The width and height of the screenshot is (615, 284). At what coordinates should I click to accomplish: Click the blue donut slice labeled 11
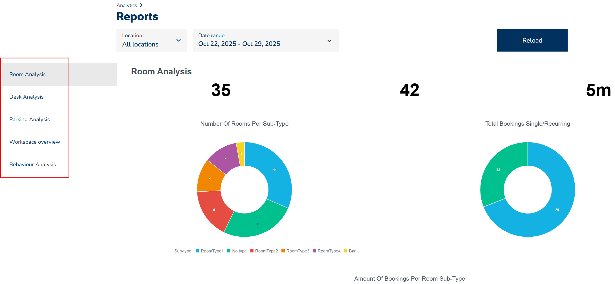[x=275, y=170]
